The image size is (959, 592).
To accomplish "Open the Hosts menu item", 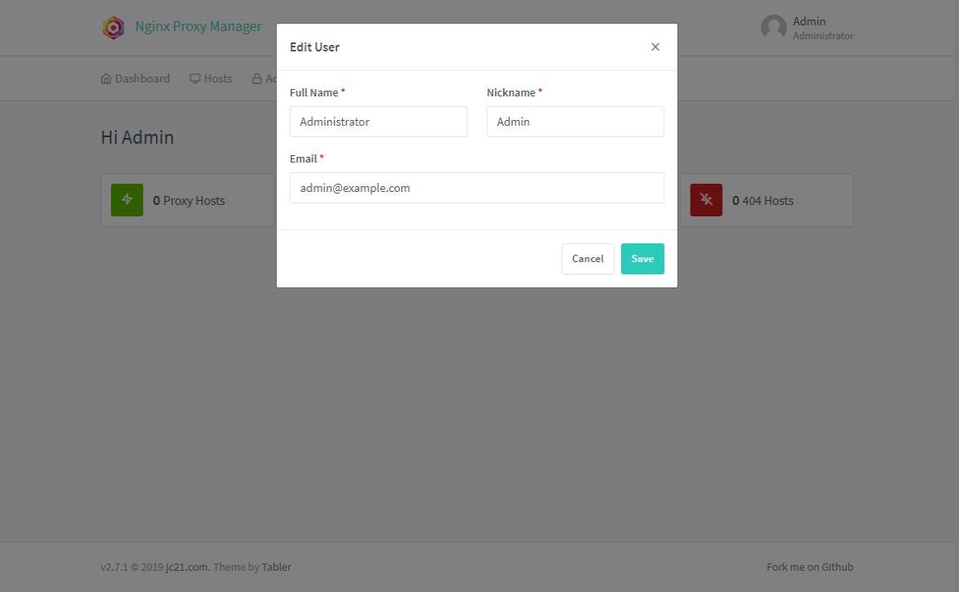I will [x=211, y=78].
